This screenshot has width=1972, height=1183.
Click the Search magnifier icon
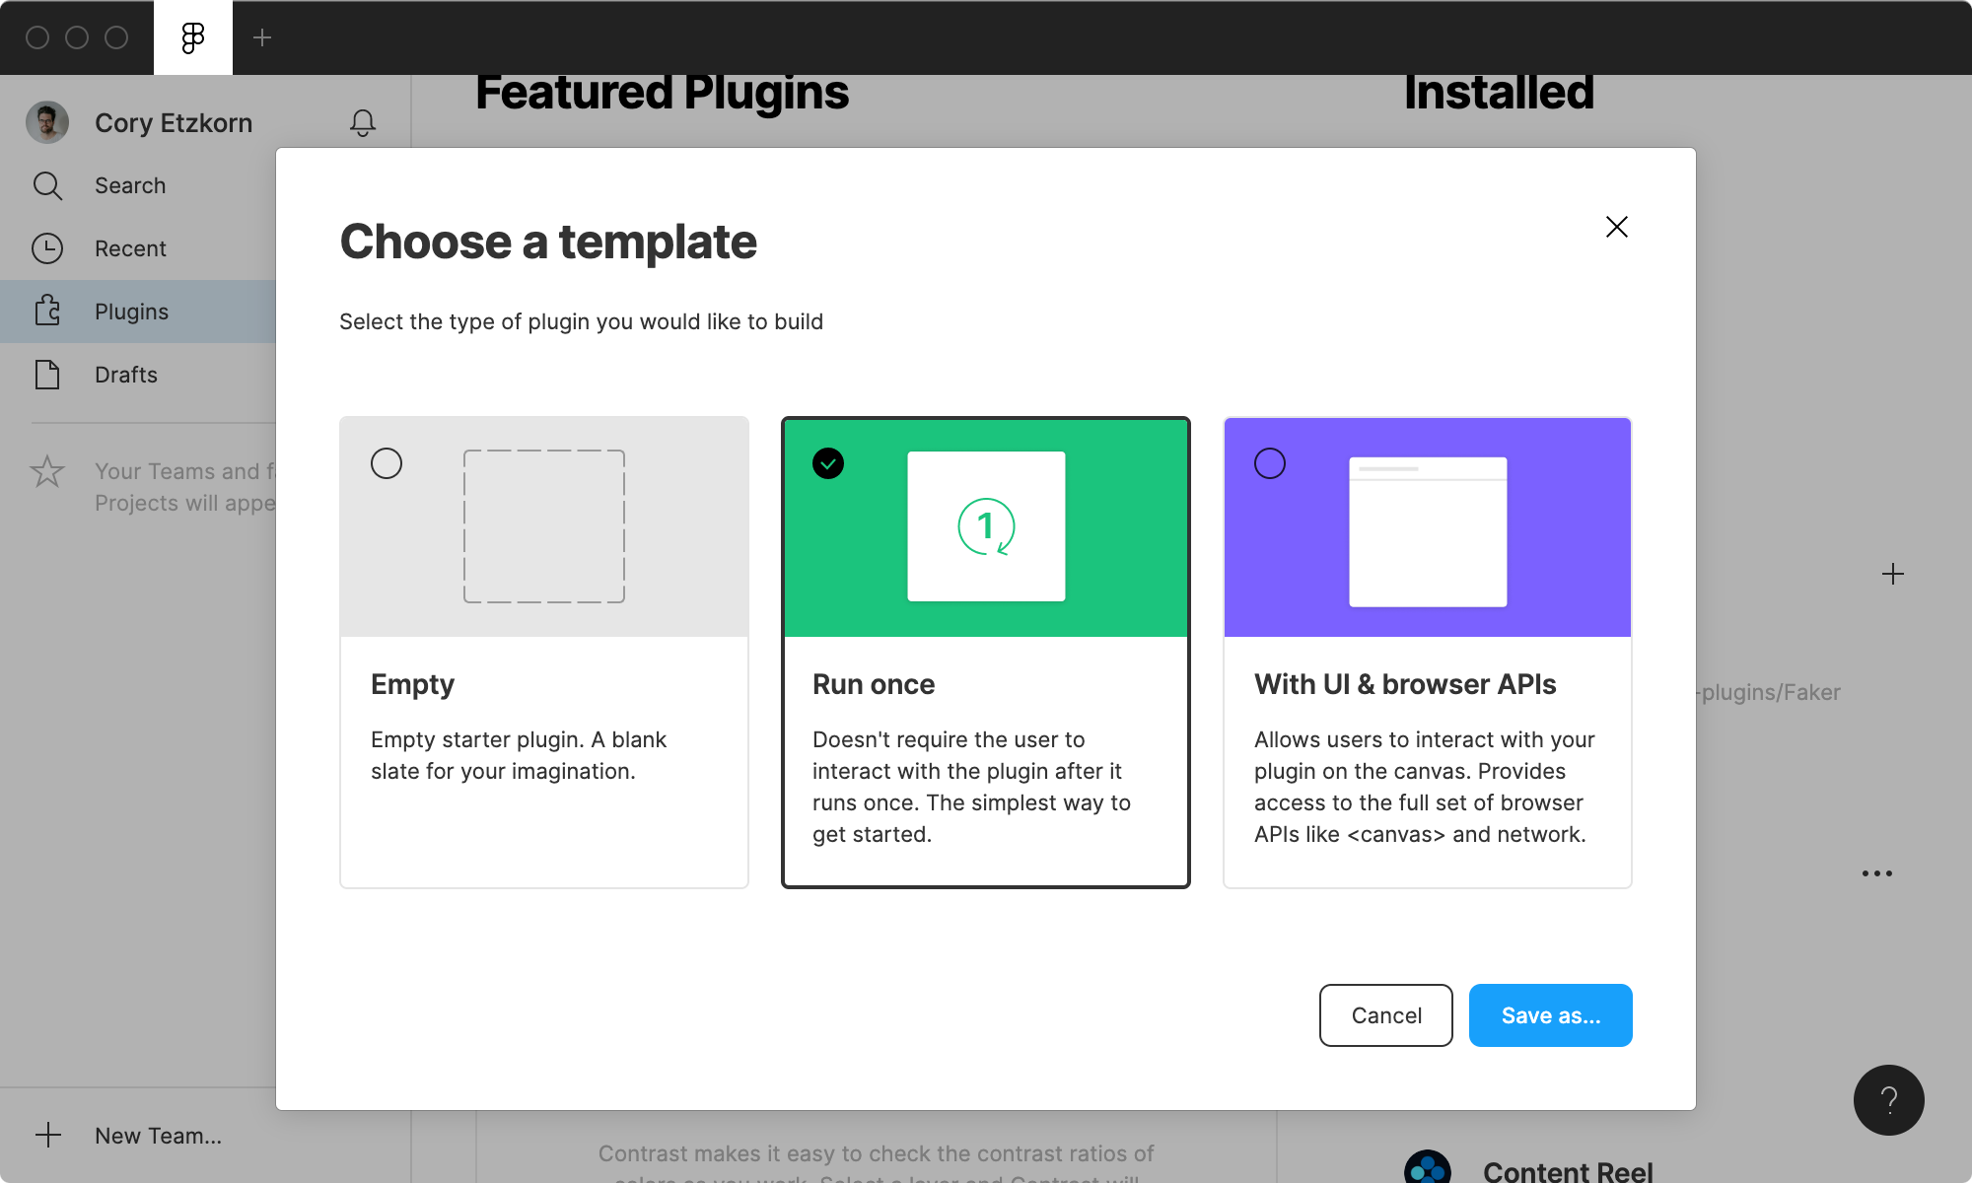pos(47,185)
